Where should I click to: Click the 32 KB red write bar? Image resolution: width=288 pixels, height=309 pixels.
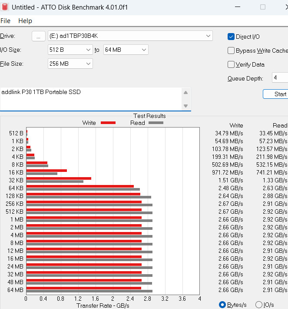tap(59, 178)
